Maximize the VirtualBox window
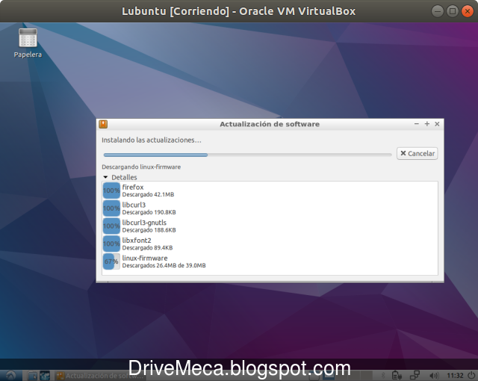The image size is (478, 381). (x=453, y=11)
